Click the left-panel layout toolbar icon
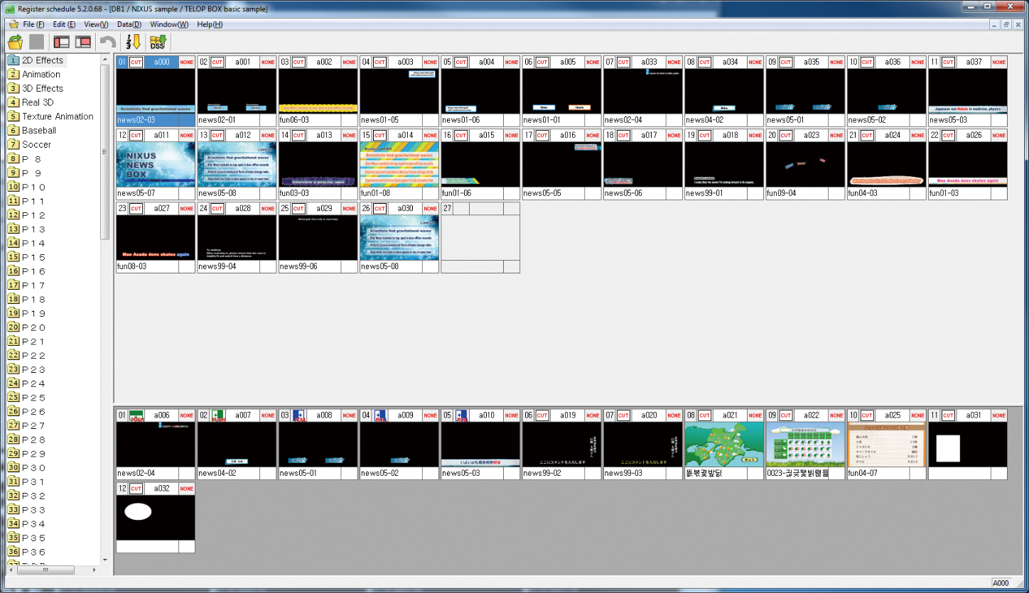This screenshot has width=1029, height=593. pos(62,42)
